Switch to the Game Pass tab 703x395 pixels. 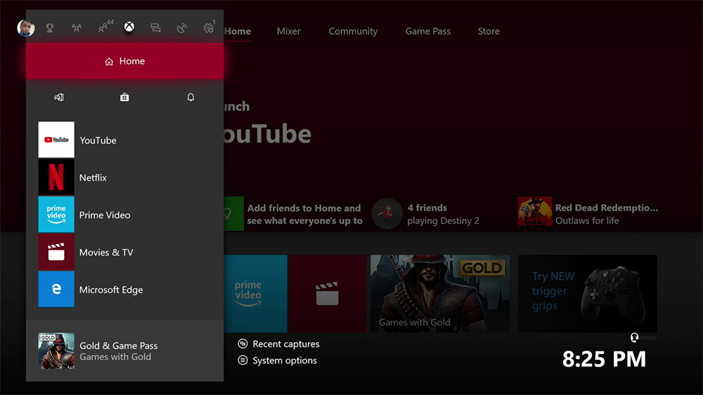point(427,32)
